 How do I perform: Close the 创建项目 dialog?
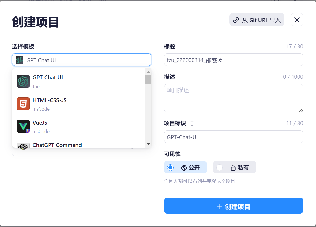[297, 20]
